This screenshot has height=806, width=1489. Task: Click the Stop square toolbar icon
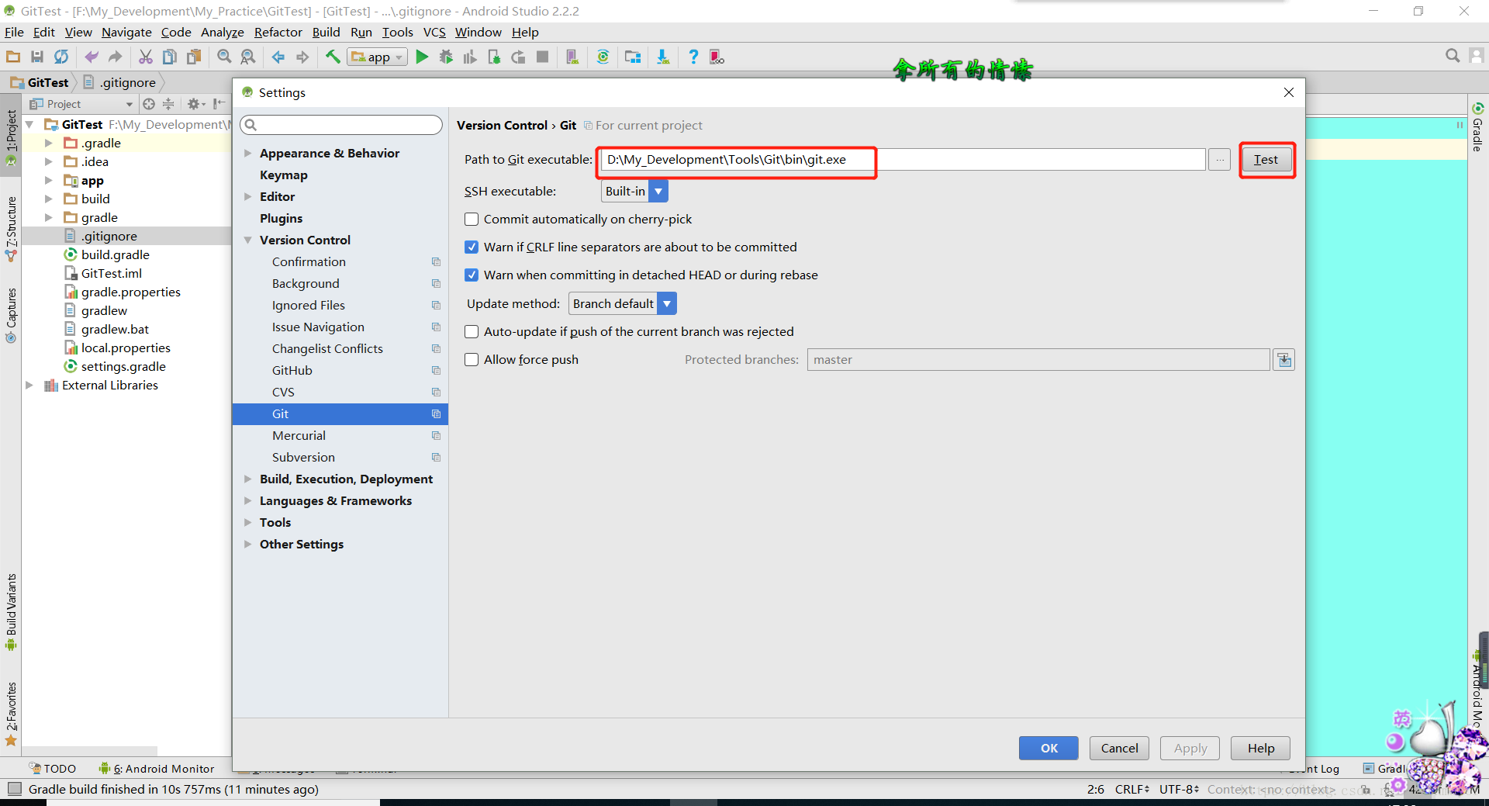click(x=543, y=57)
